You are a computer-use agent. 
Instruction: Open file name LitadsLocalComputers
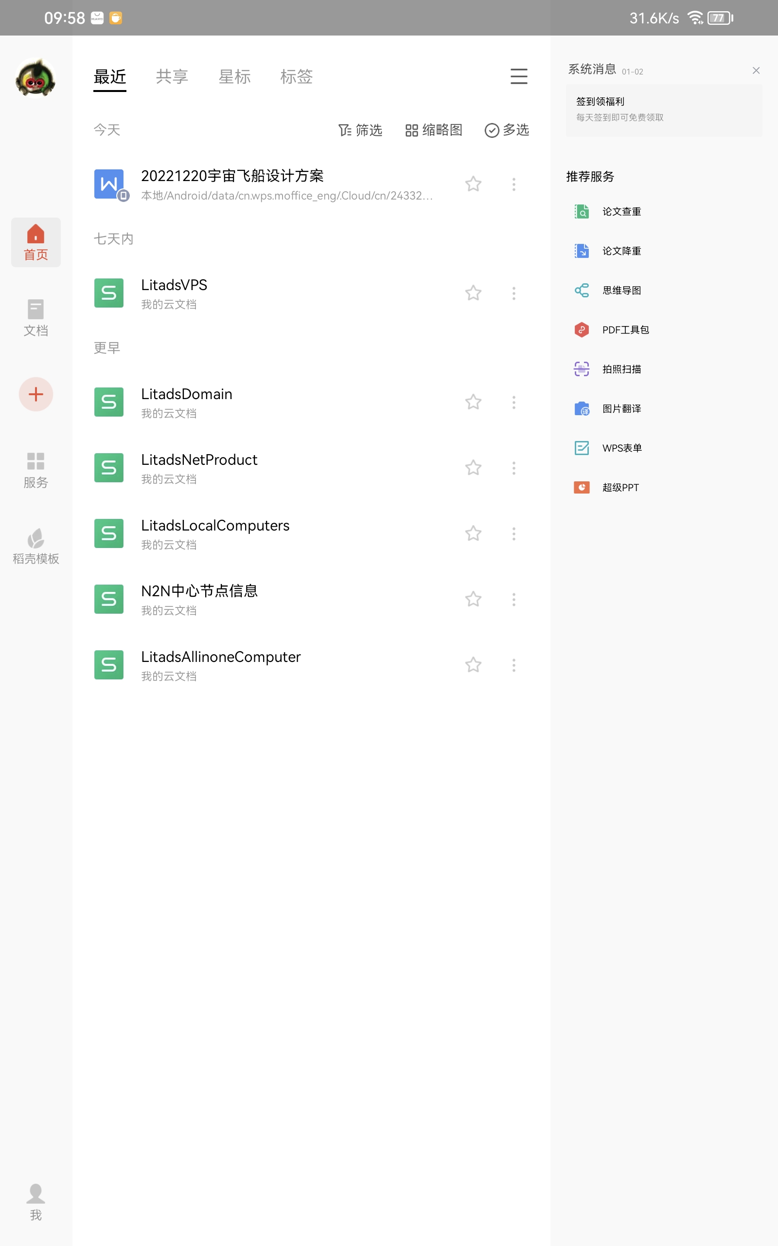(215, 526)
